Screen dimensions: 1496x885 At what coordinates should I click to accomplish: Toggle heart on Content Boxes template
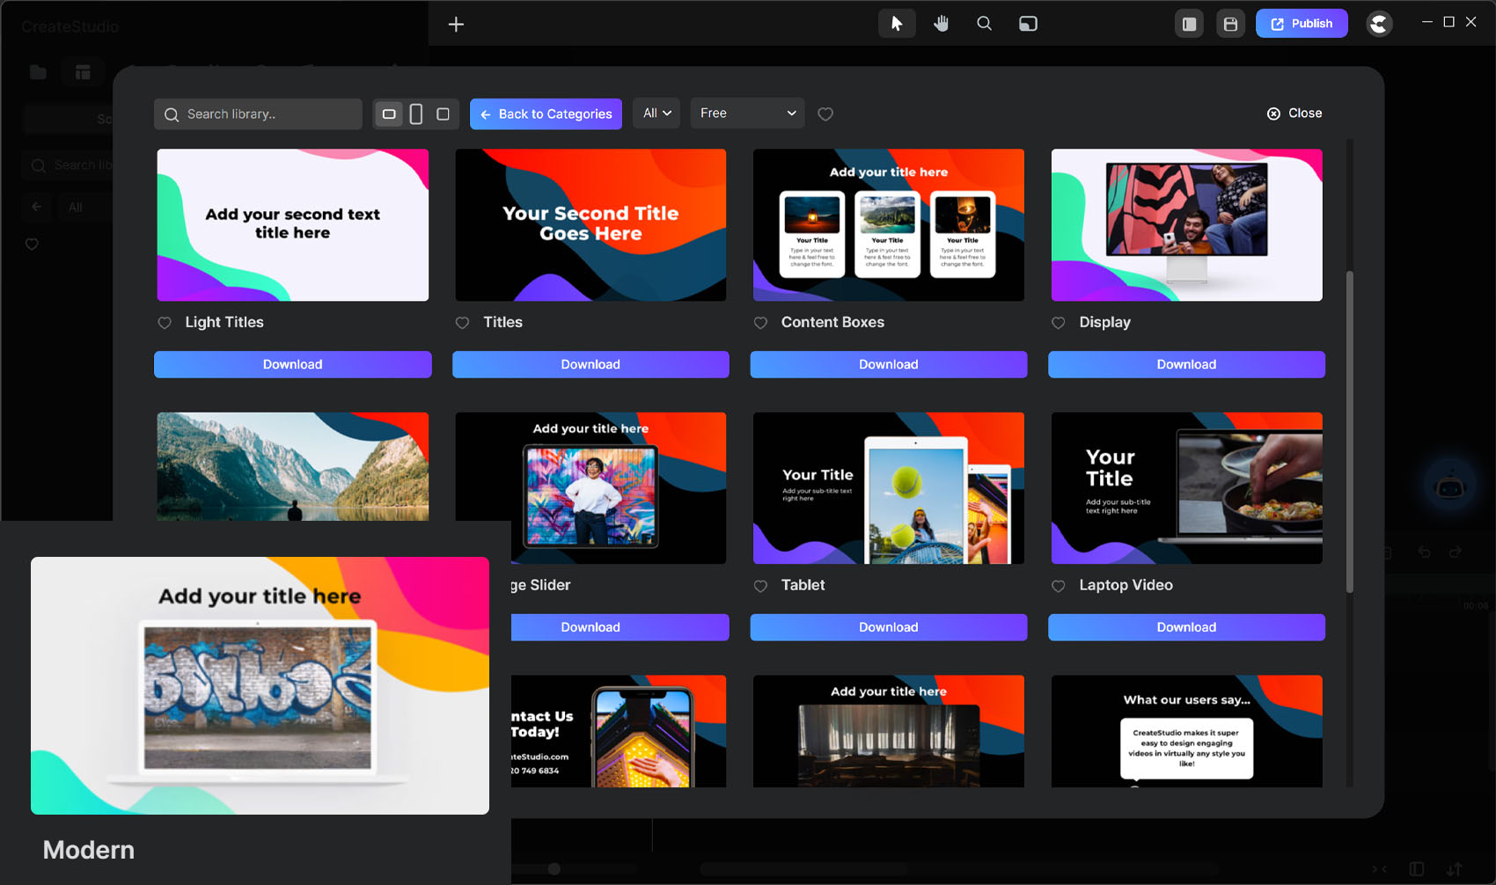click(761, 323)
